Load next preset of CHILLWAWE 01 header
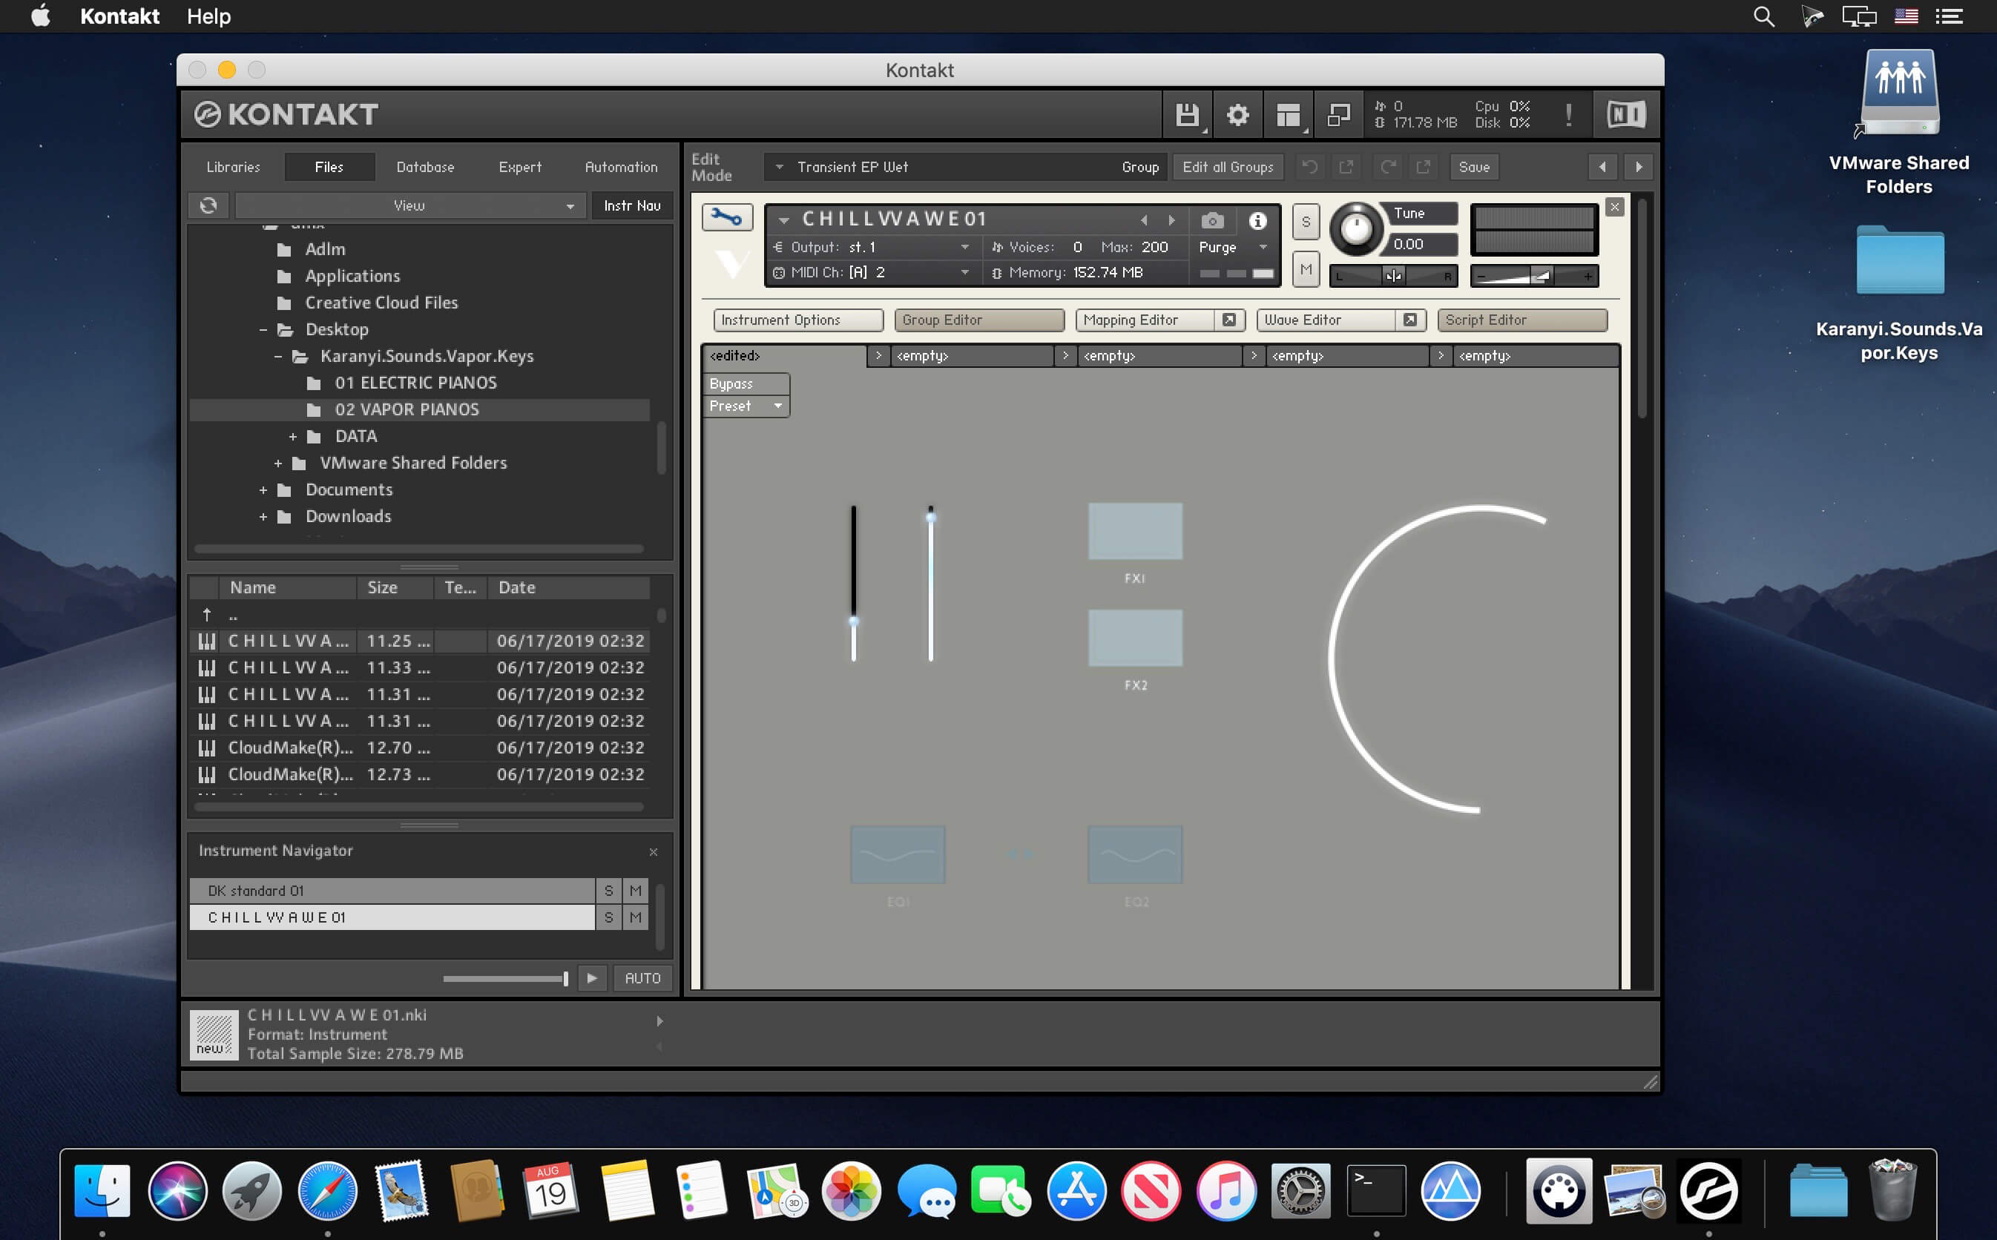This screenshot has height=1240, width=1997. click(x=1172, y=220)
